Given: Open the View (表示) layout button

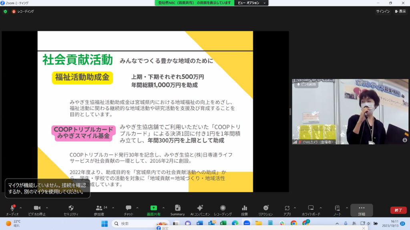Looking at the screenshot, I should click(x=400, y=12).
